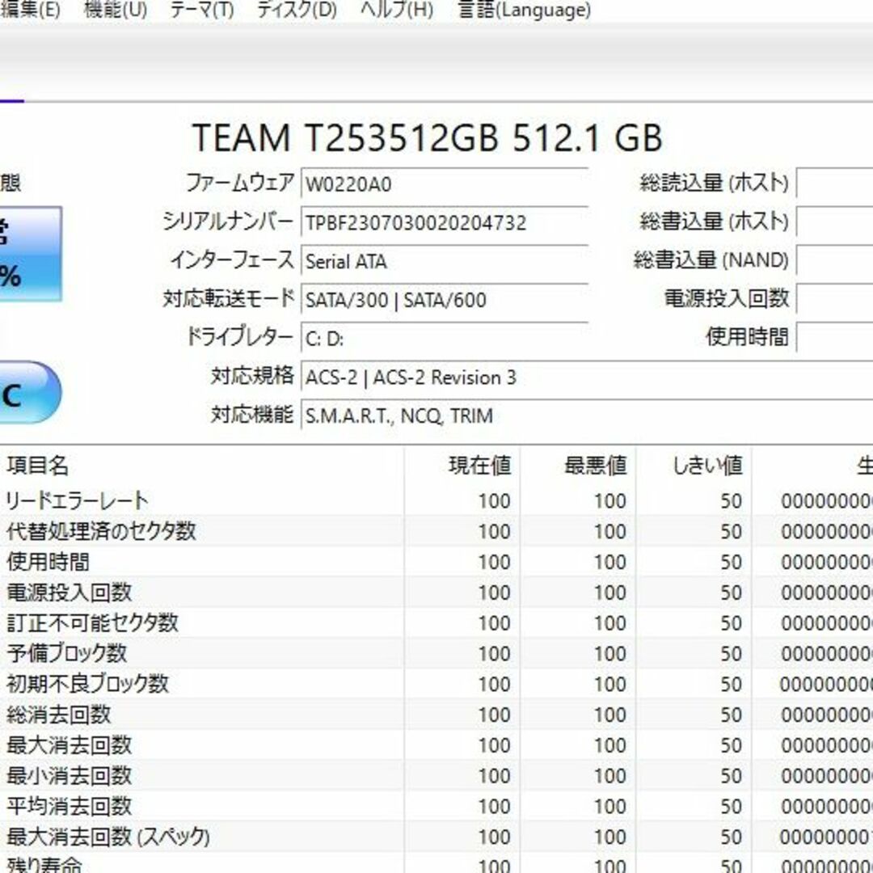
Task: Click the 電源投入回数 label beside the info fields
Action: click(x=727, y=299)
